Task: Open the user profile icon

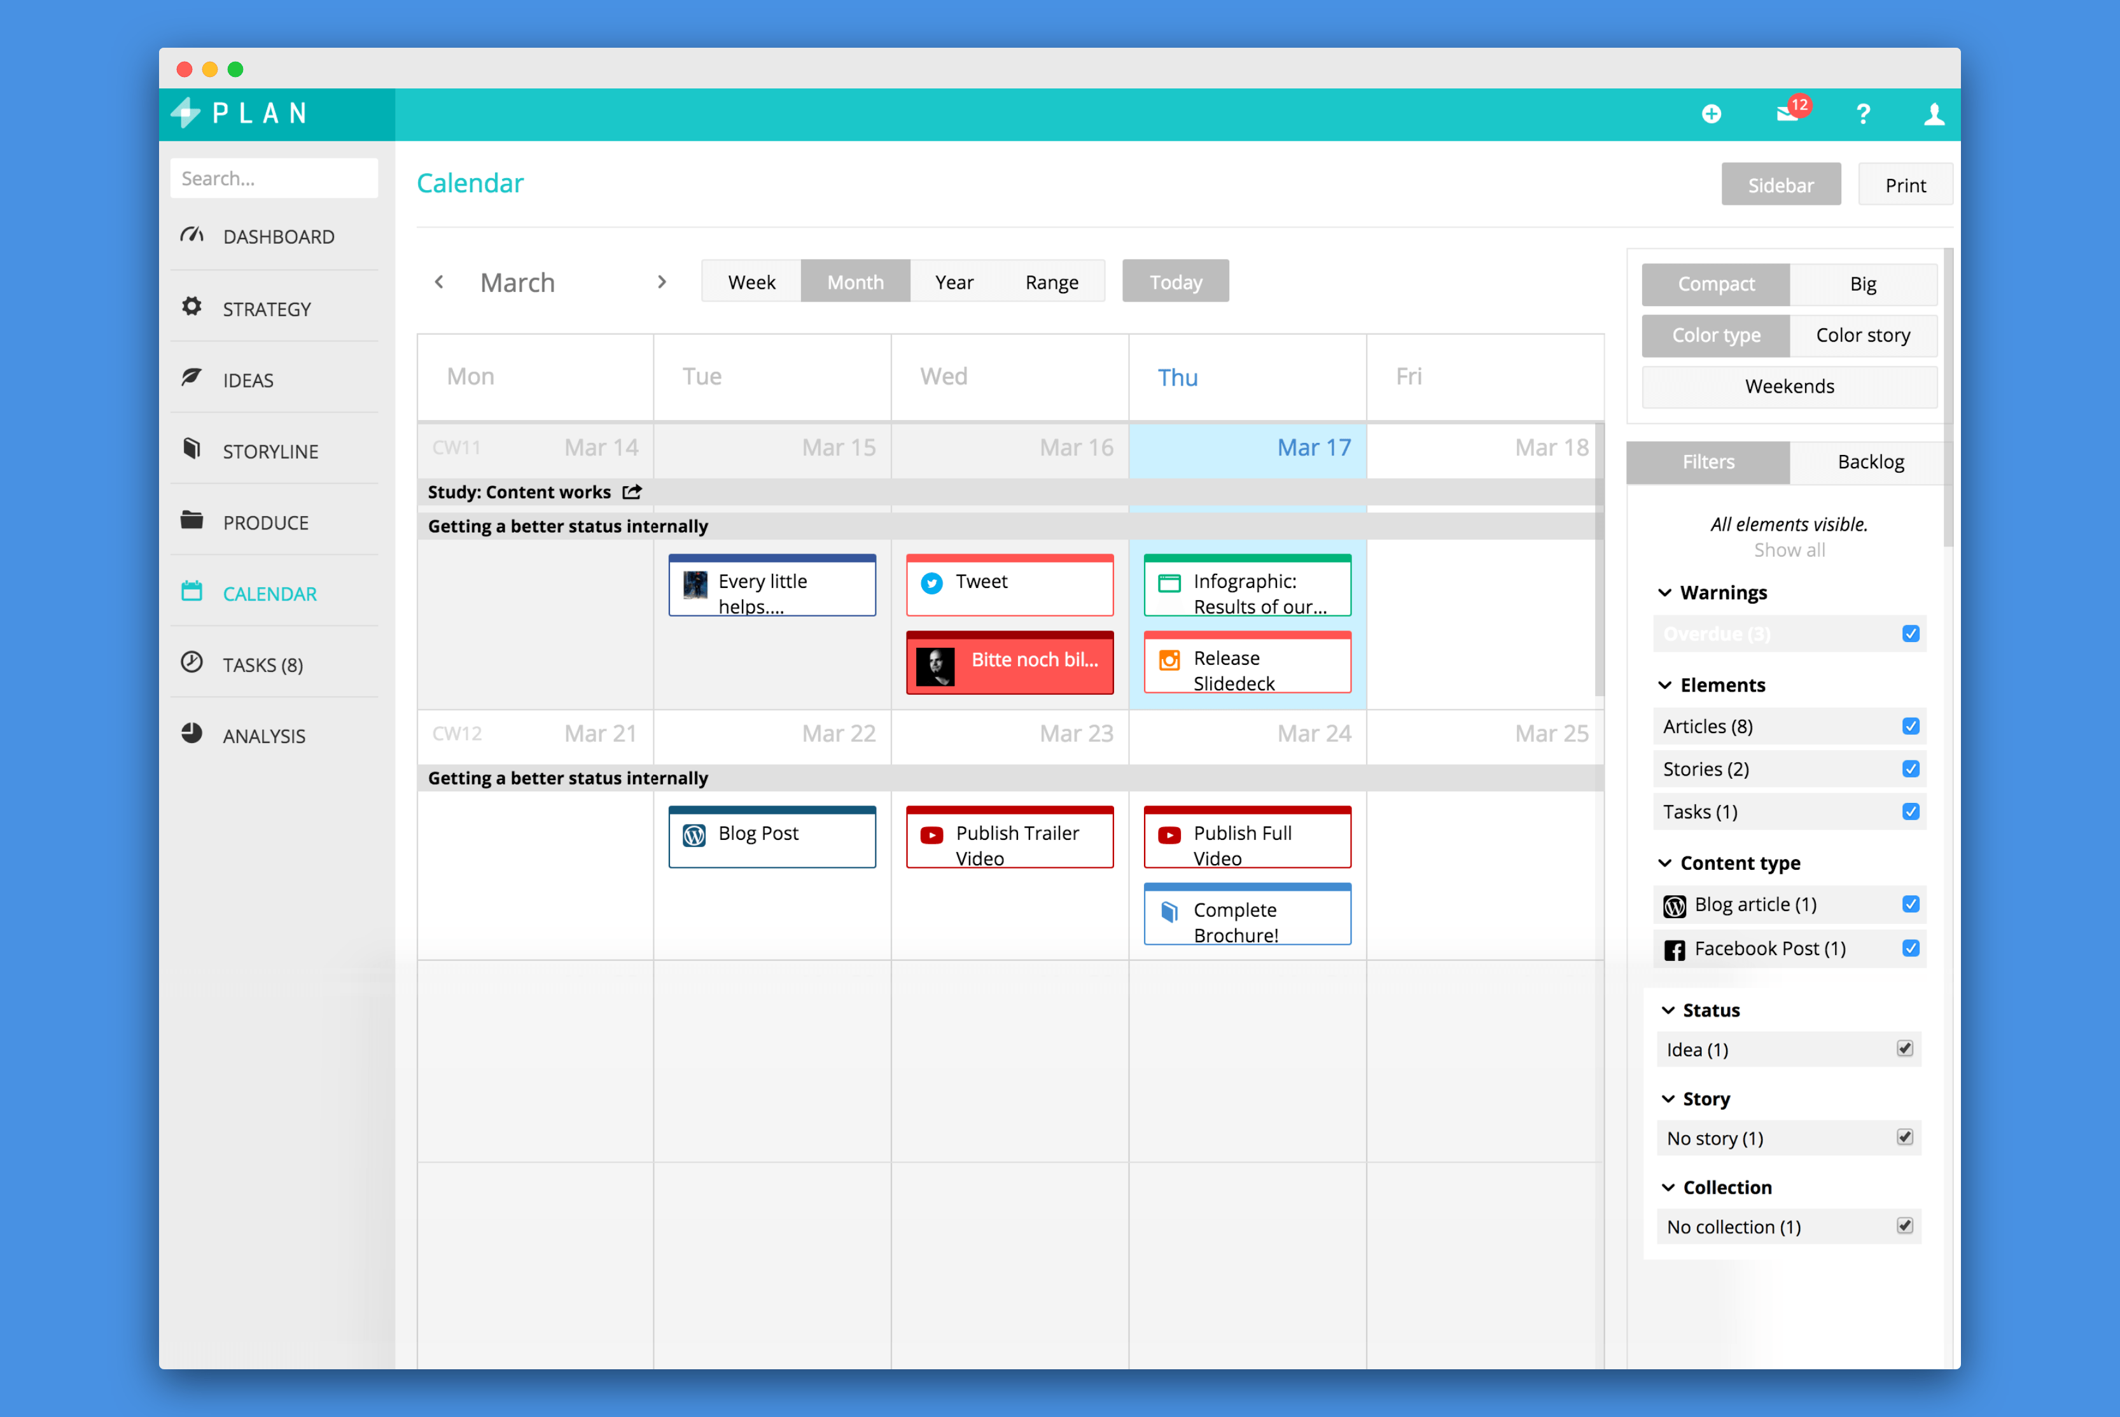Action: pyautogui.click(x=1933, y=114)
